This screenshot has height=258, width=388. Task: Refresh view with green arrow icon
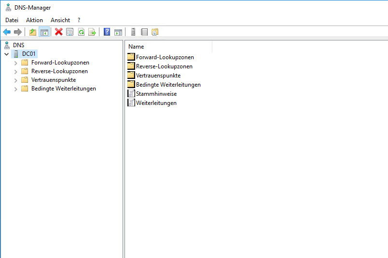coord(81,32)
